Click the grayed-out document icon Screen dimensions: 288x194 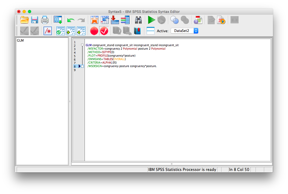click(211, 20)
